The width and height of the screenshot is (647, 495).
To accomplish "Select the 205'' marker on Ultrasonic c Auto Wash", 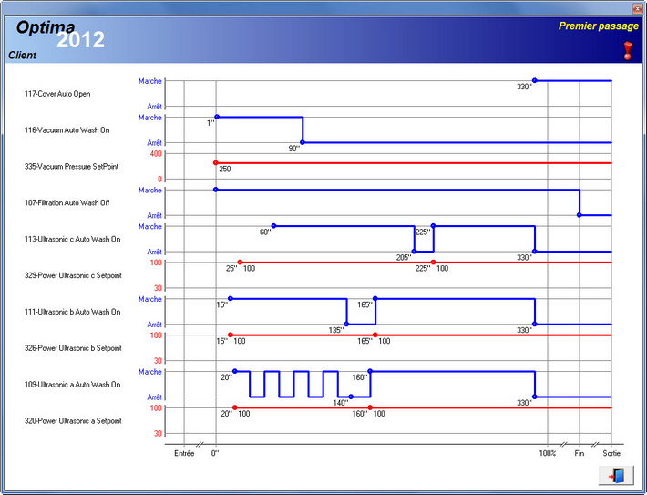I will [414, 252].
